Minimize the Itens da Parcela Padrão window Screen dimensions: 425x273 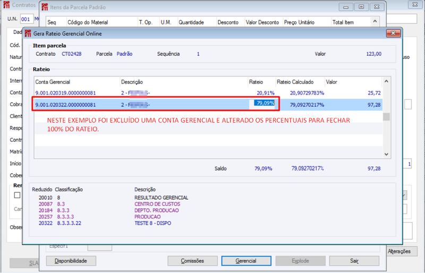(x=346, y=7)
